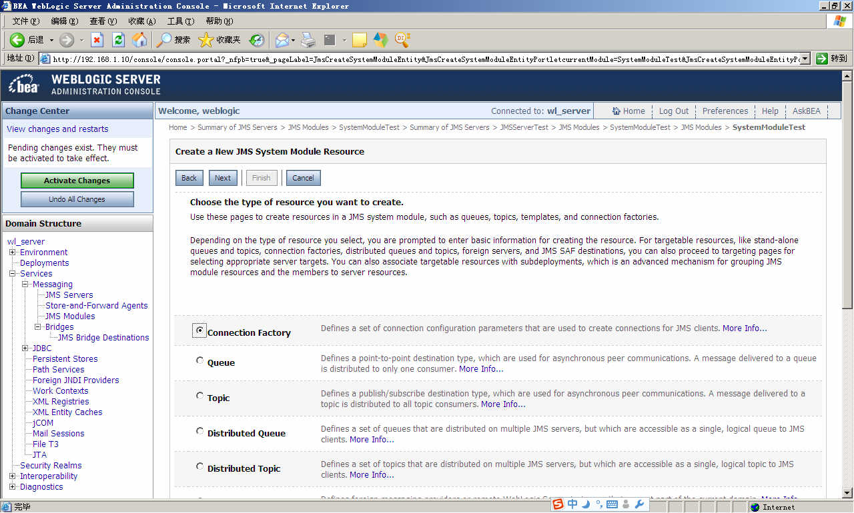The image size is (854, 513).
Task: Collapse the Services tree node
Action: [12, 274]
